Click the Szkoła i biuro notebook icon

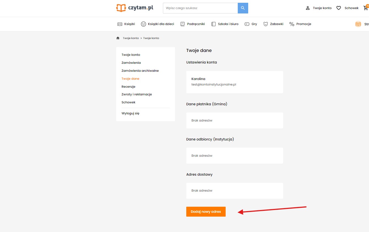click(x=214, y=24)
